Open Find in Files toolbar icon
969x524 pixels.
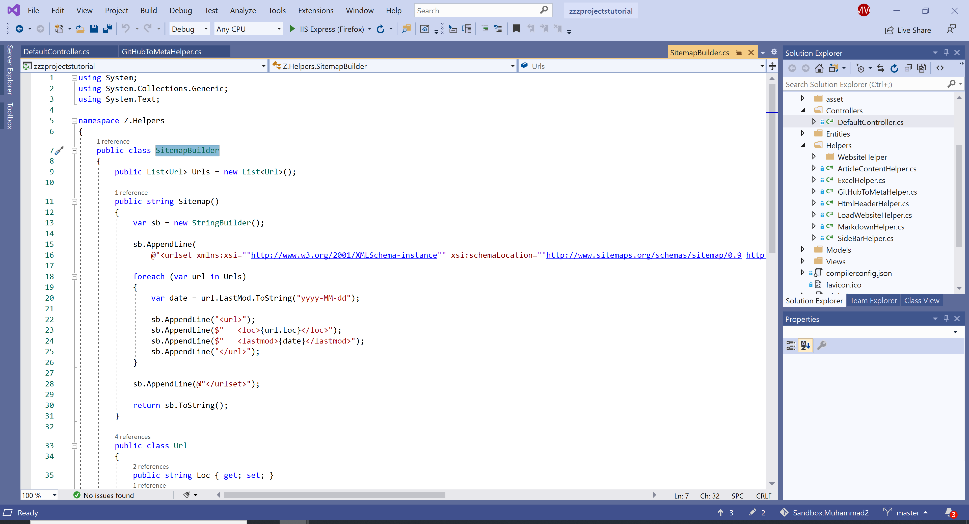click(406, 29)
